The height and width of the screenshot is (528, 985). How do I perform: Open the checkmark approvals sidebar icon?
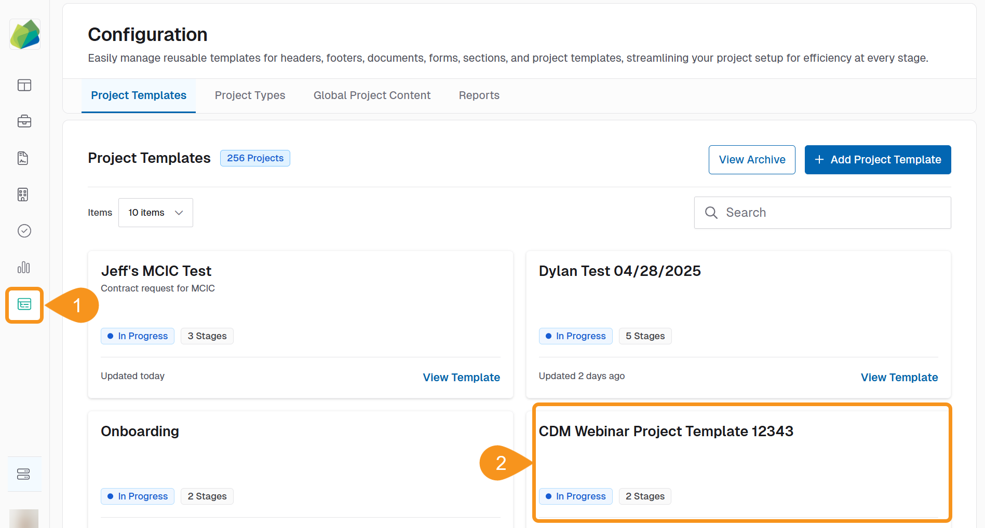pyautogui.click(x=24, y=231)
